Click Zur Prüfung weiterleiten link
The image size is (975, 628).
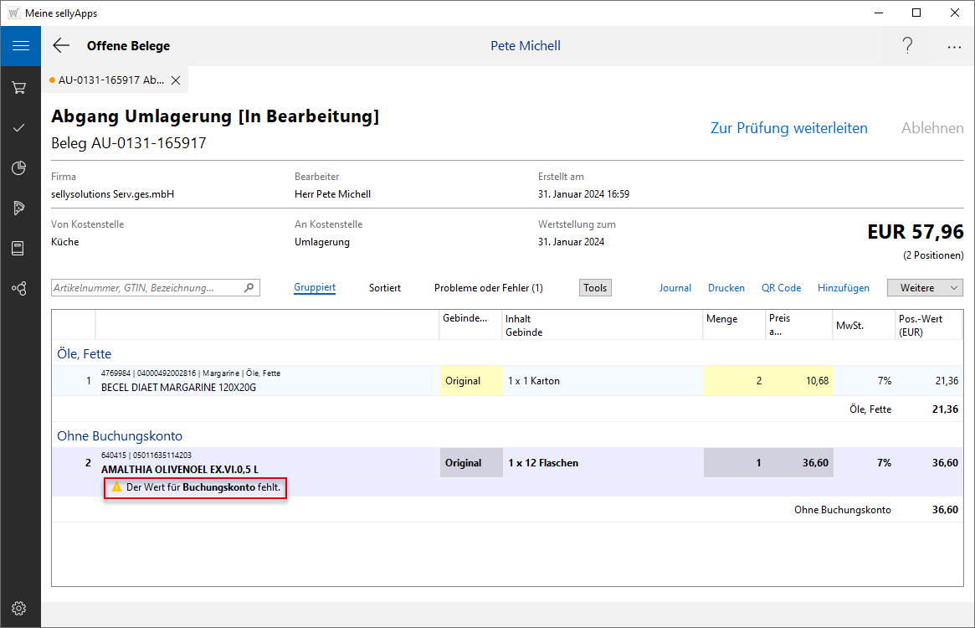click(x=788, y=128)
